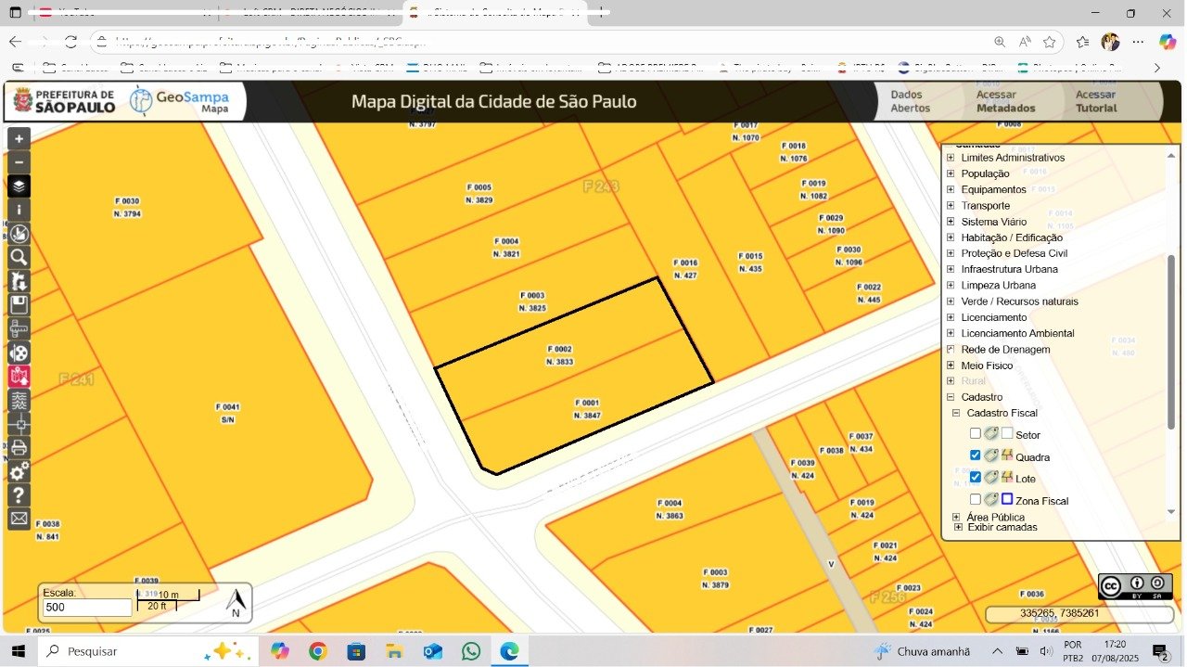Select the film reel tool icon
The image size is (1187, 667).
pyautogui.click(x=19, y=353)
